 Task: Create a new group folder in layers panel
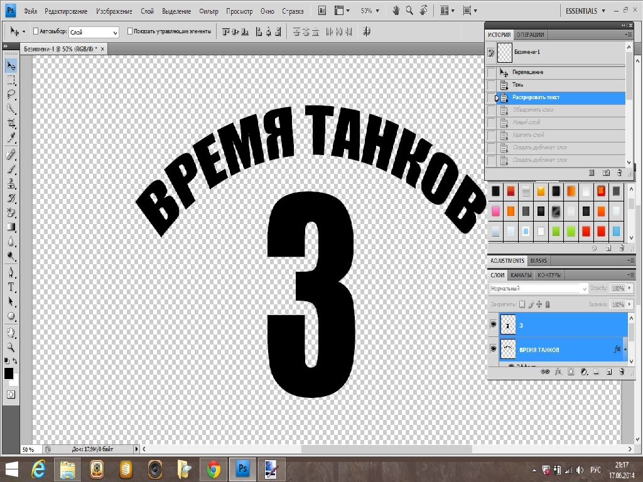596,372
